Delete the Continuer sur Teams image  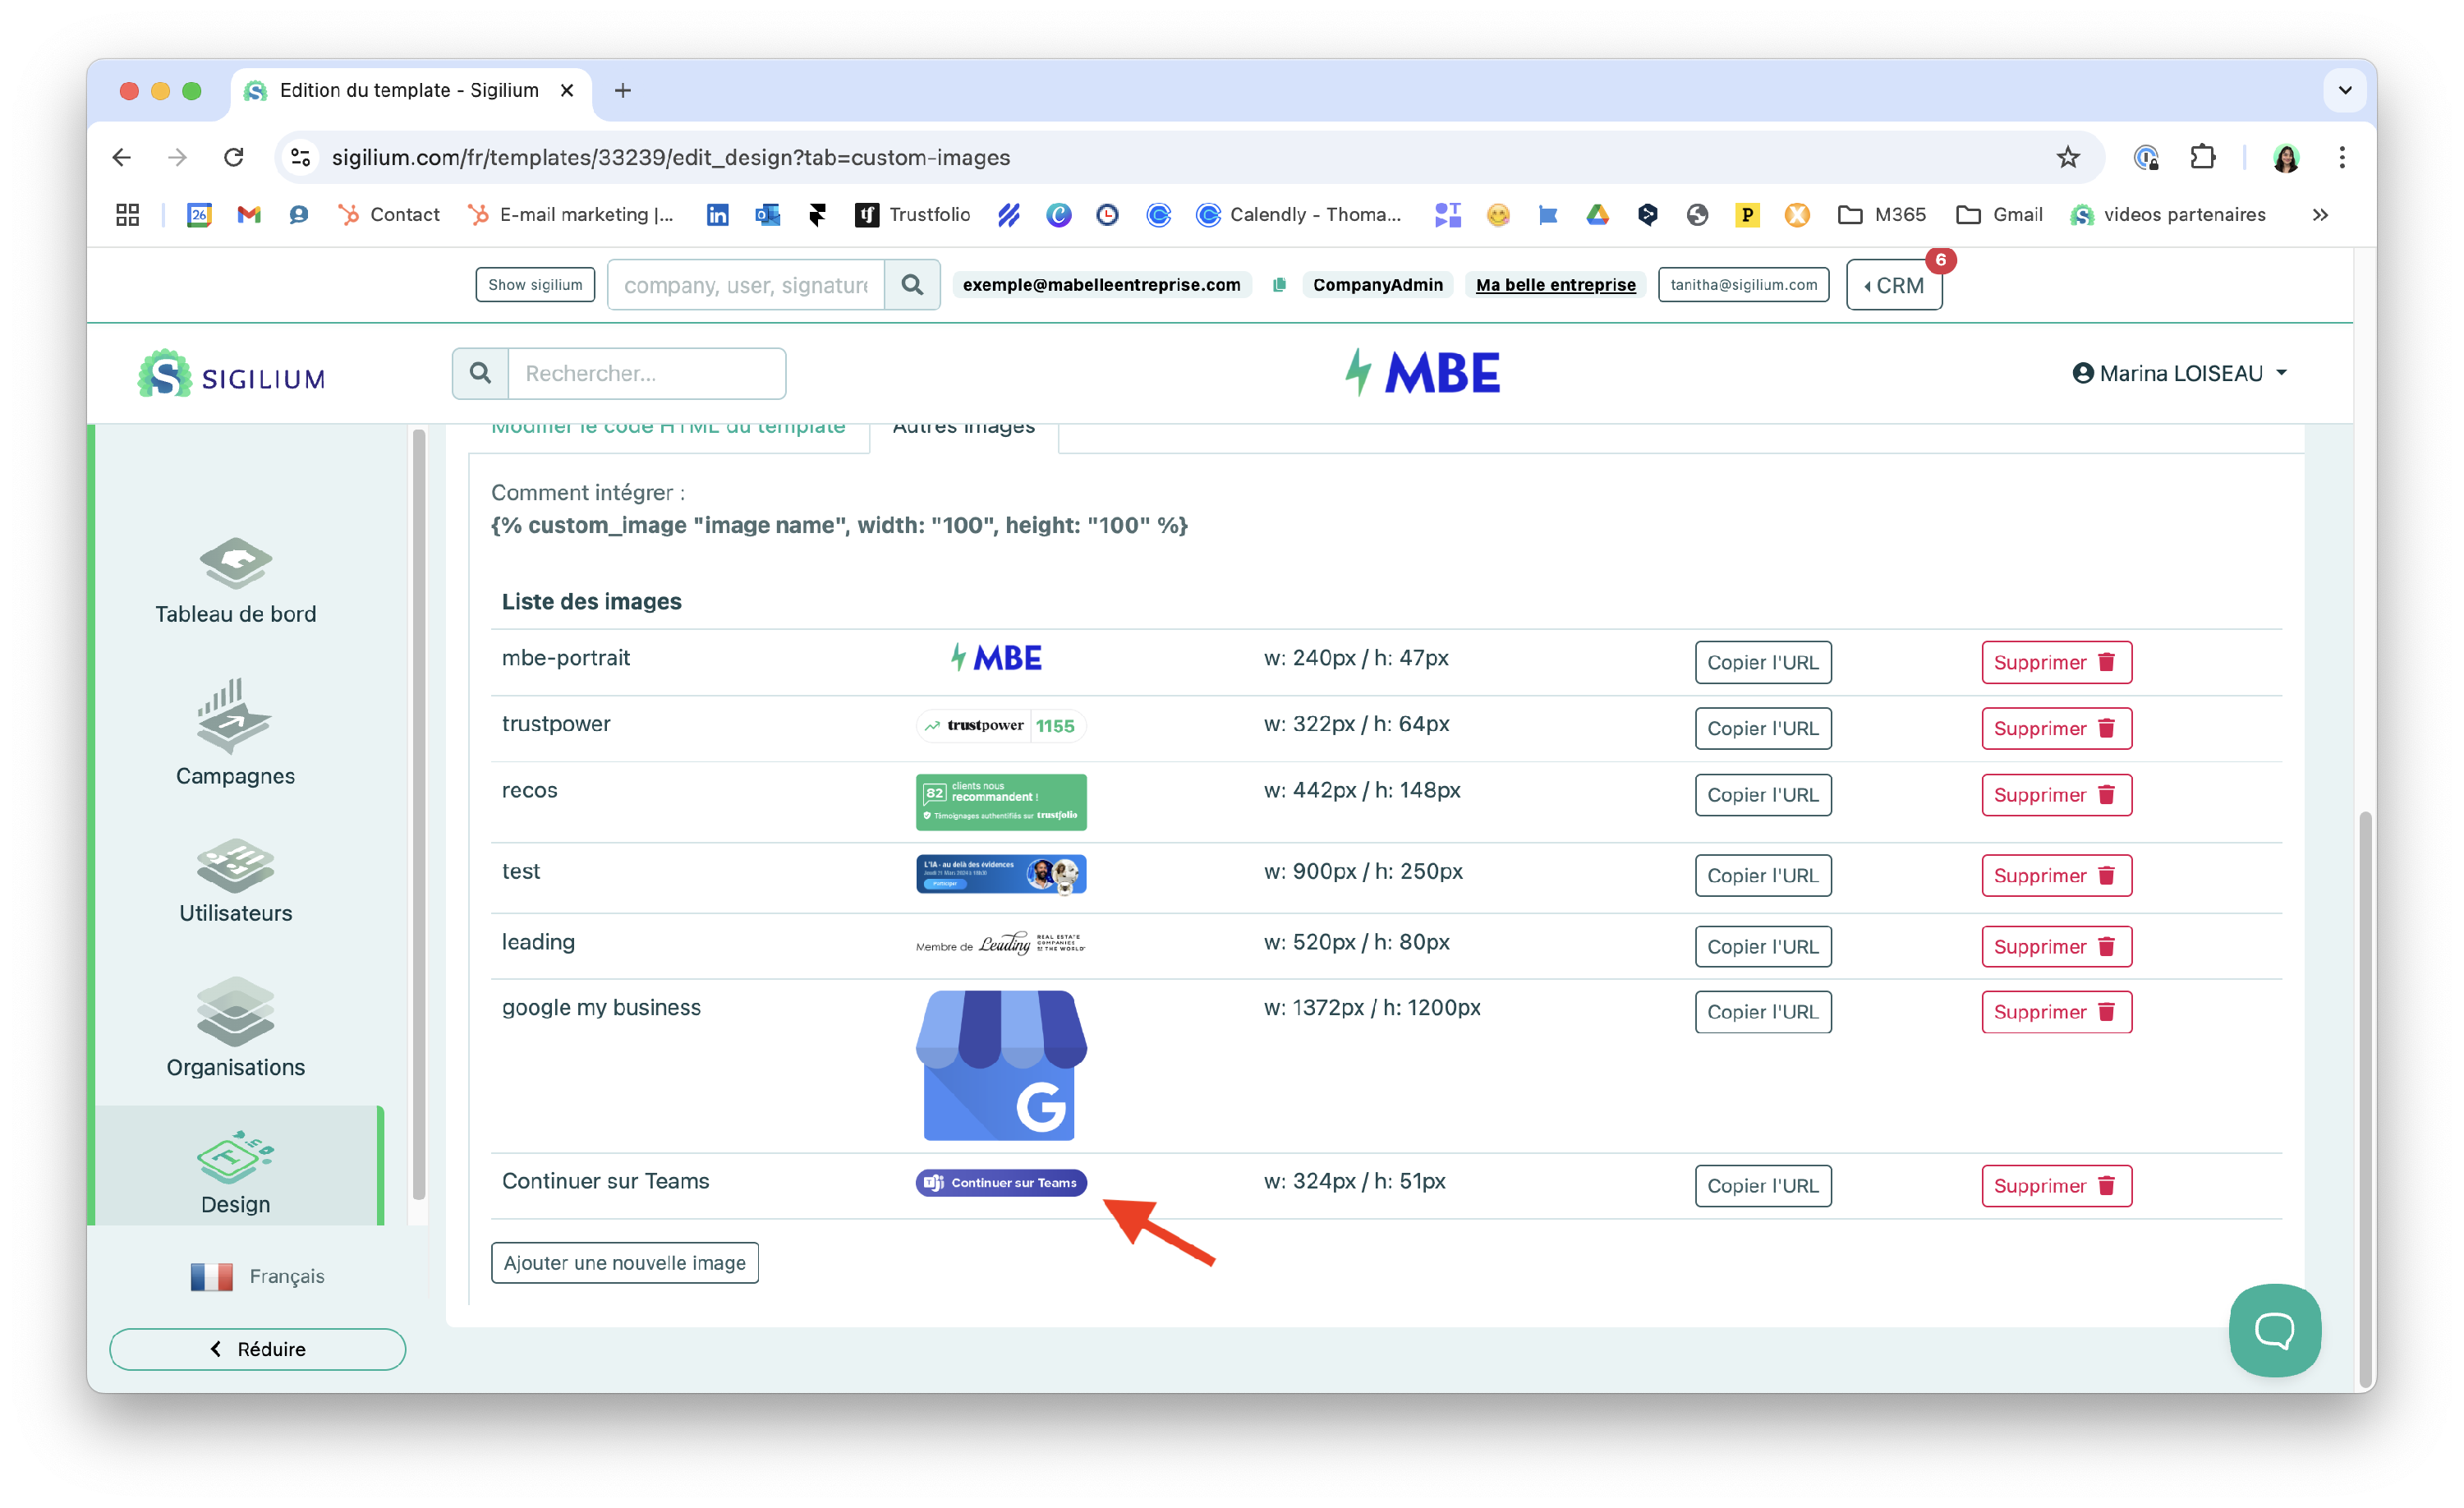(2055, 1185)
